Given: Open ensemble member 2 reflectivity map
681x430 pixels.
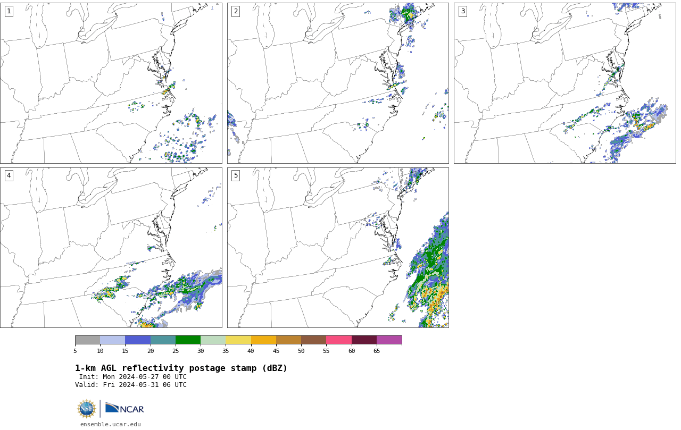Looking at the screenshot, I should pos(338,83).
